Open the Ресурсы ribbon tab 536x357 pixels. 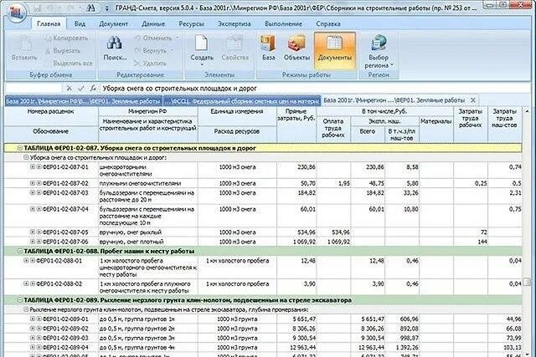click(x=192, y=23)
